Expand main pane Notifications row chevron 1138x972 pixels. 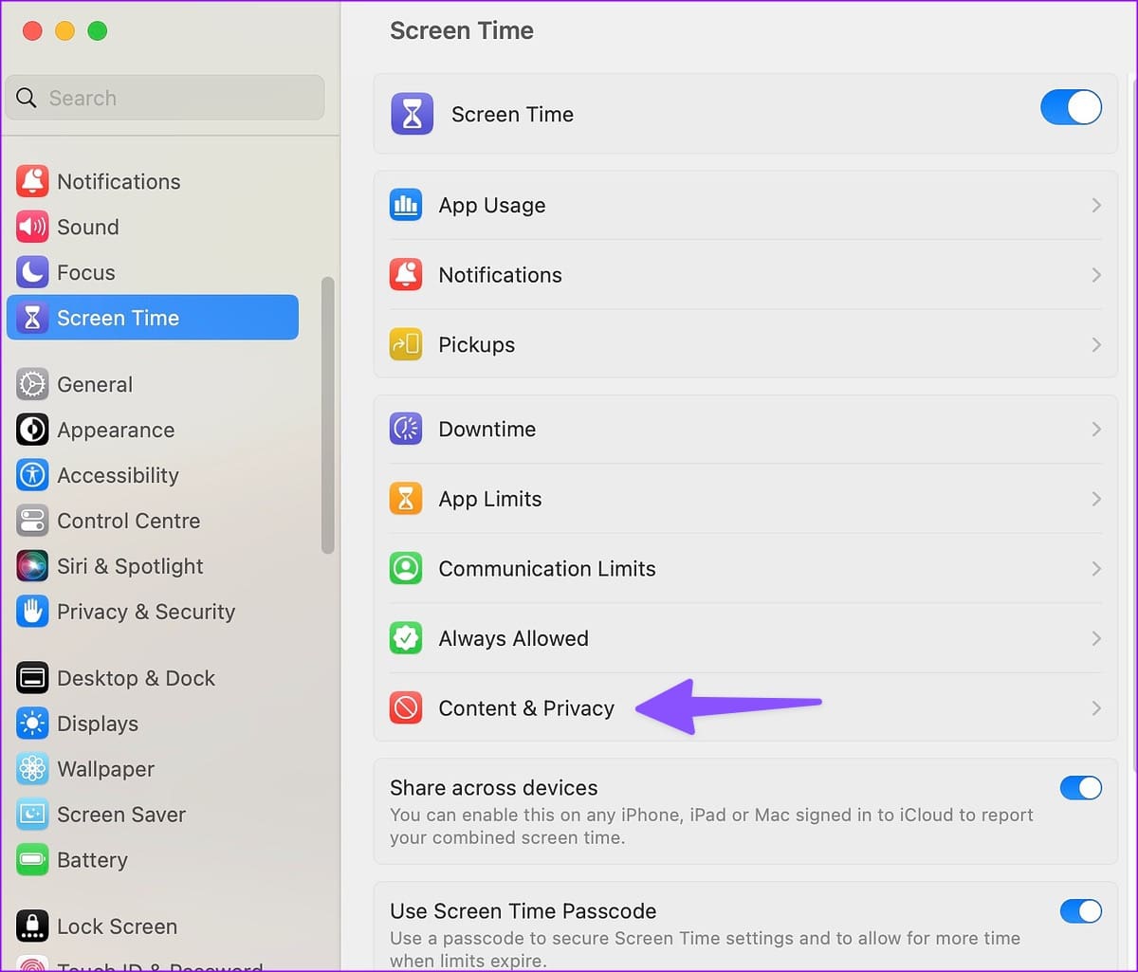pos(1096,275)
